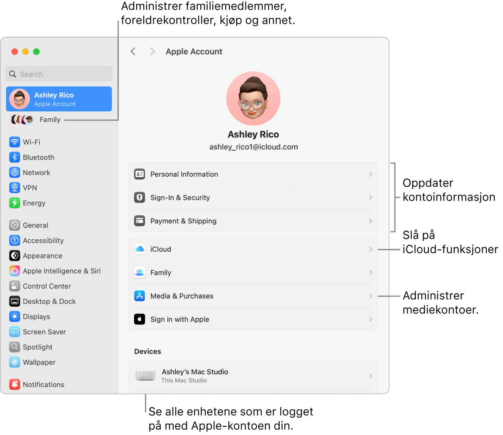Image resolution: width=503 pixels, height=435 pixels.
Task: Open Payment & Shipping label
Action: [183, 221]
